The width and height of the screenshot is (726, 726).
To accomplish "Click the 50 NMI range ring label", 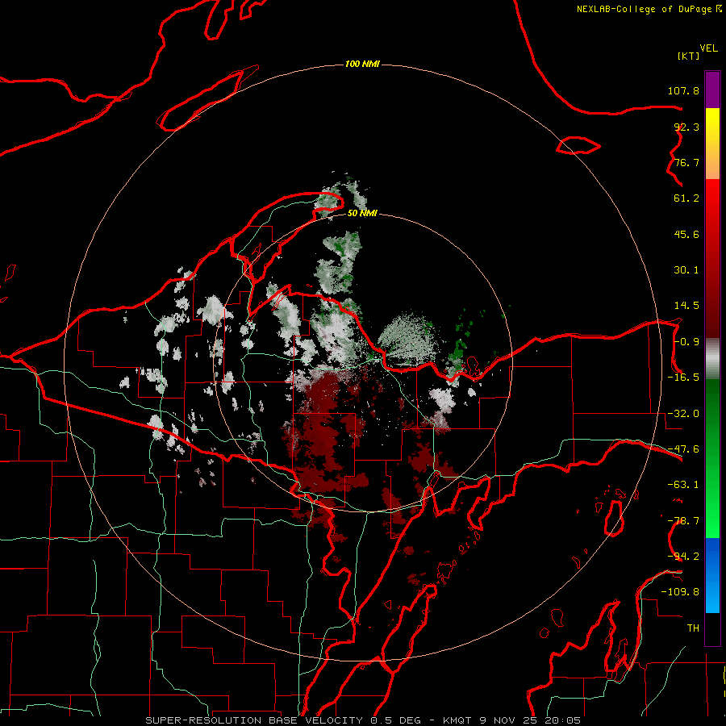I will (x=362, y=214).
